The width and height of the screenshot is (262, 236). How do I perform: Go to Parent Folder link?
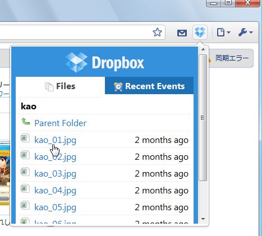(61, 123)
